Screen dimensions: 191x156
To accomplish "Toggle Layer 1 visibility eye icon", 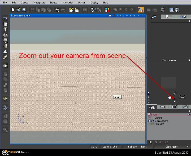I will 189,114.
